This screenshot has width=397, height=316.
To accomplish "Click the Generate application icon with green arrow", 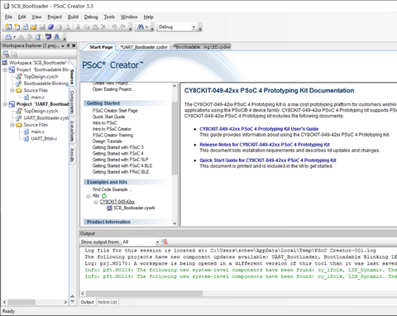I will coord(38,36).
